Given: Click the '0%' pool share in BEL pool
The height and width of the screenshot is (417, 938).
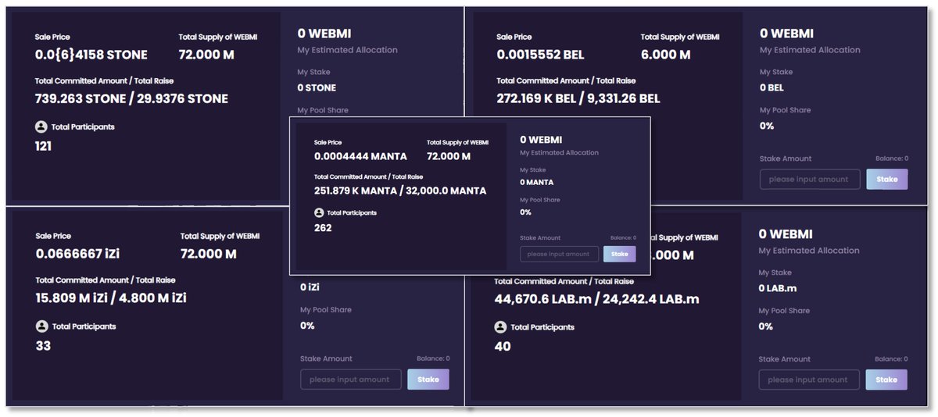Looking at the screenshot, I should point(767,126).
